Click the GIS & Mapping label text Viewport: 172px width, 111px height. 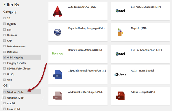15,57
